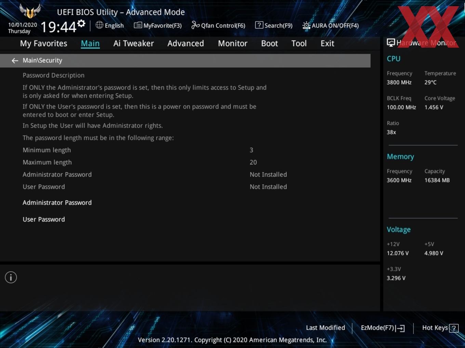This screenshot has width=465, height=348.
Task: Click the Ratio 38x value
Action: [x=391, y=132]
